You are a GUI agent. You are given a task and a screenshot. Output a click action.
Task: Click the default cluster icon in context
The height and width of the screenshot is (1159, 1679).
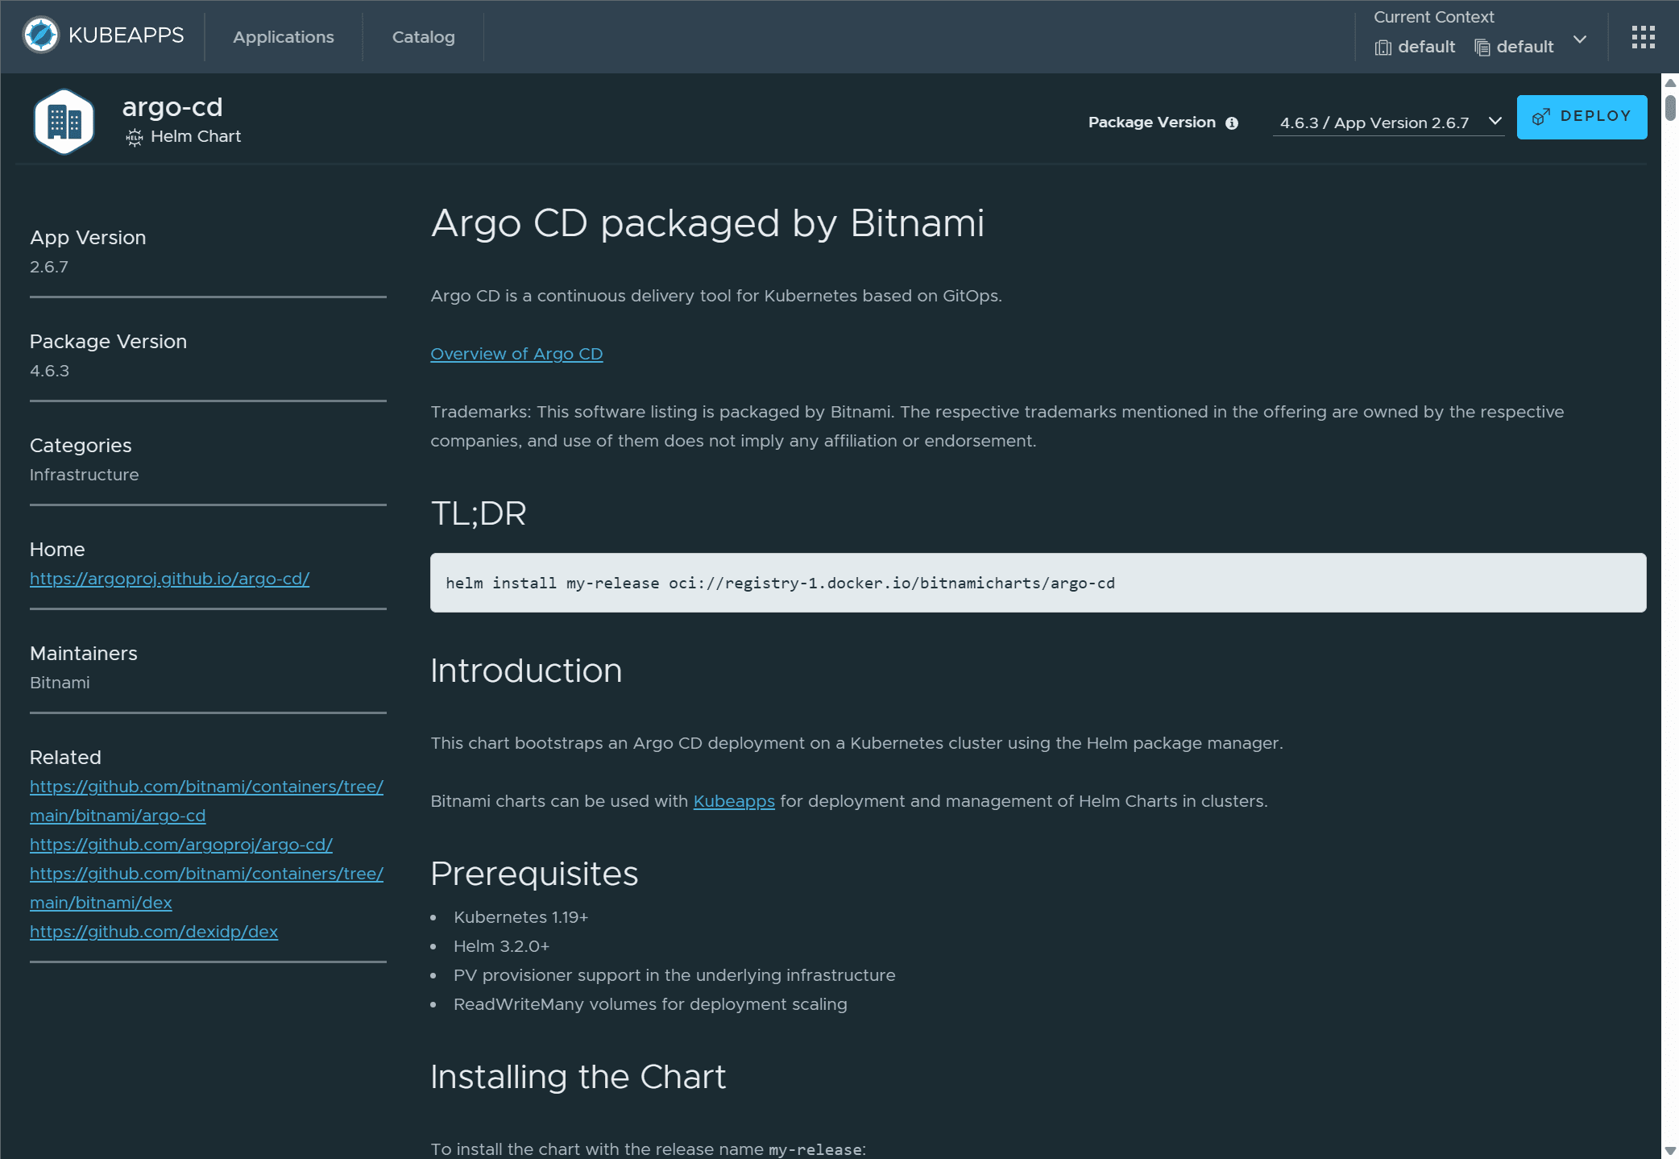[x=1383, y=48]
